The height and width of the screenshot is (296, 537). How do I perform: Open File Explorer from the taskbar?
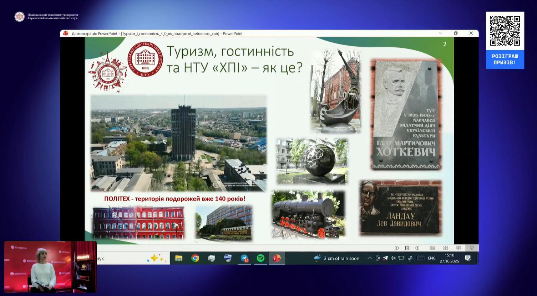[179, 258]
